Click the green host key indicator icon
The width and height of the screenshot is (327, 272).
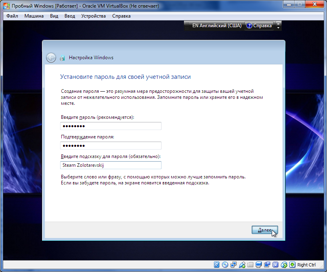click(293, 265)
